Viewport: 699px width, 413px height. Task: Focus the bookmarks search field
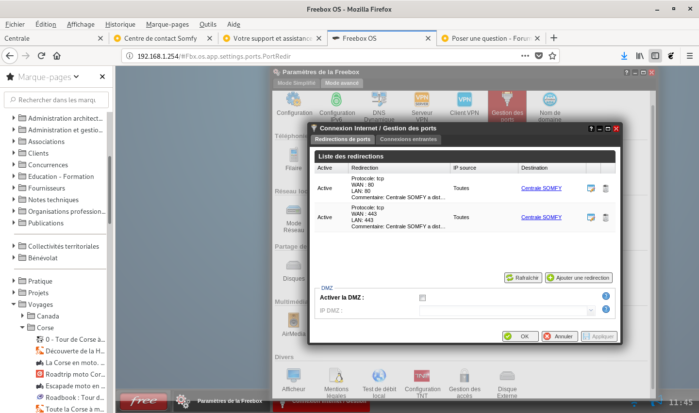[x=57, y=100]
